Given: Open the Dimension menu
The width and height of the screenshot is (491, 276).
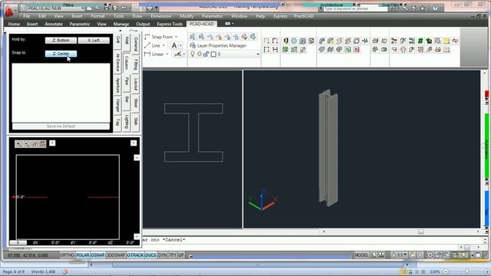Looking at the screenshot, I should point(161,16).
